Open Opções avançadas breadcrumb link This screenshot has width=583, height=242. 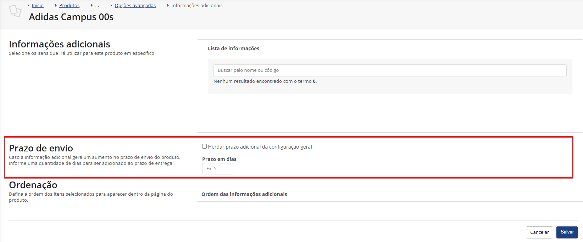(135, 6)
